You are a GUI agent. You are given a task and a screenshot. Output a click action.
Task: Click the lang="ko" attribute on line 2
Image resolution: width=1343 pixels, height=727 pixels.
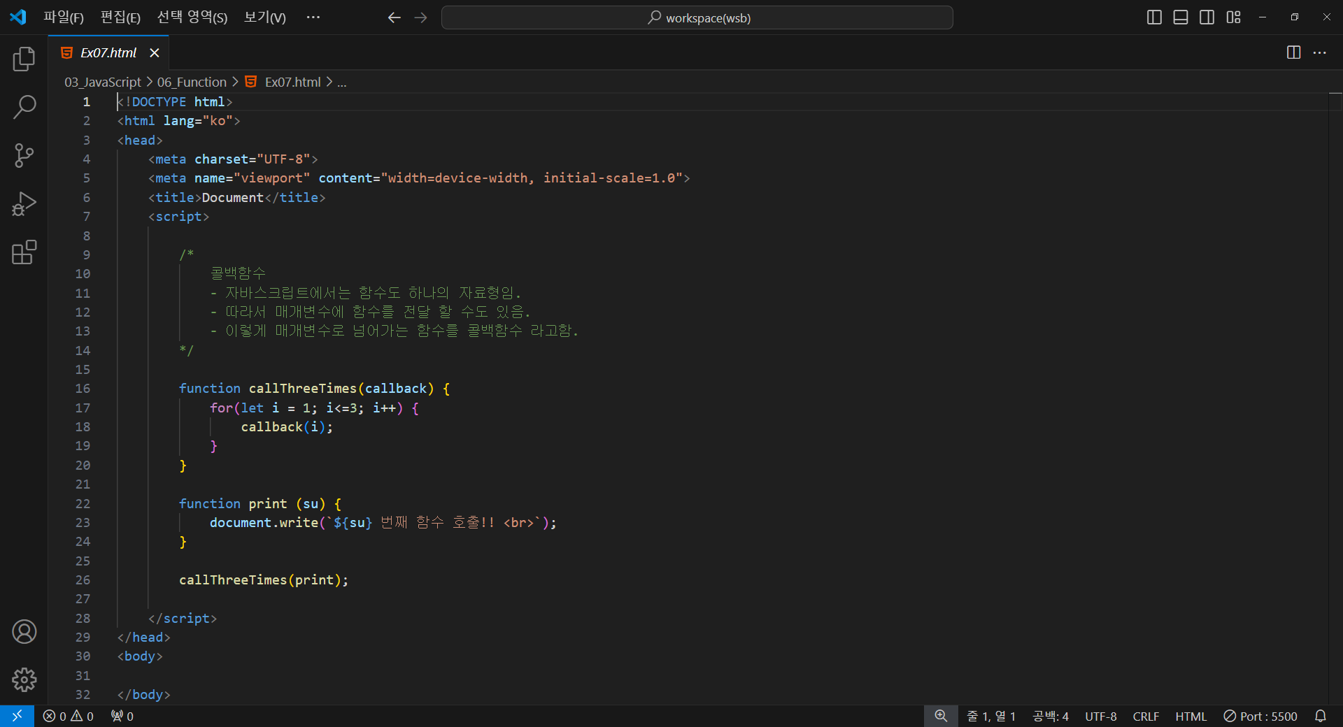[x=198, y=121]
